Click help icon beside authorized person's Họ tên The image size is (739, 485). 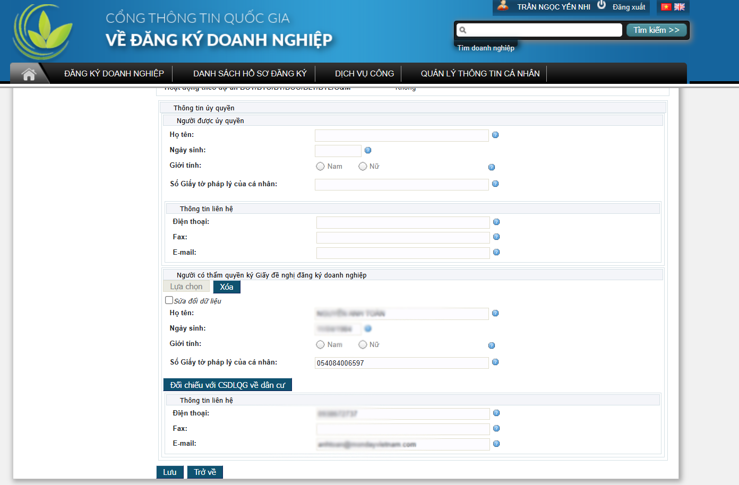coord(495,135)
